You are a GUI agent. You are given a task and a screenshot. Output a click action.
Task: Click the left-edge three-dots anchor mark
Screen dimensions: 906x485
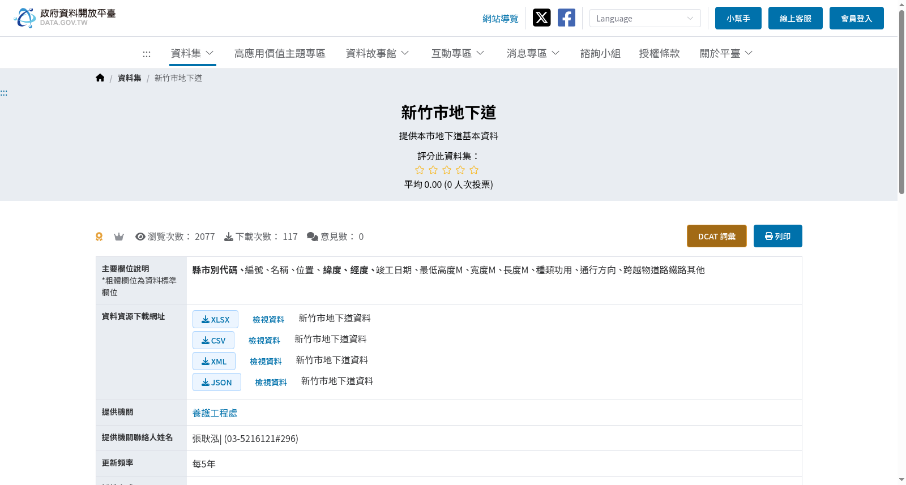pyautogui.click(x=4, y=93)
